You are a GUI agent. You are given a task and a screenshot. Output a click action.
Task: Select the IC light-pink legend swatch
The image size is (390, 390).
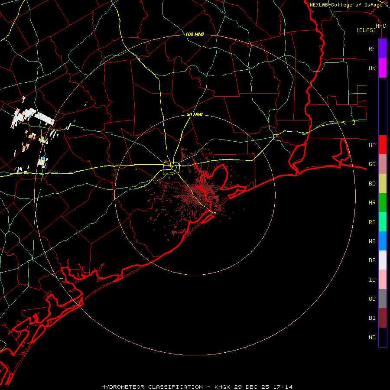click(383, 279)
